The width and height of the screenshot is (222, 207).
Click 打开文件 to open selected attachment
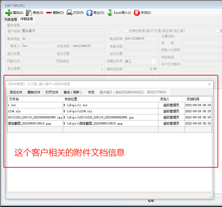(52, 92)
